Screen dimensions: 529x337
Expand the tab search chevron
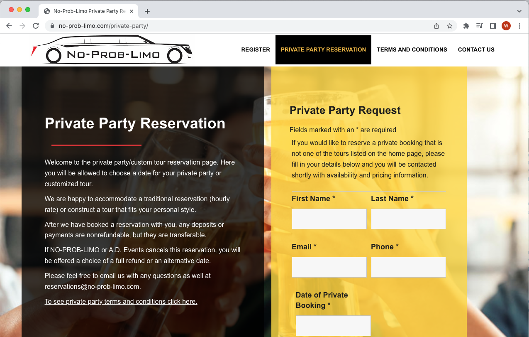pyautogui.click(x=519, y=11)
